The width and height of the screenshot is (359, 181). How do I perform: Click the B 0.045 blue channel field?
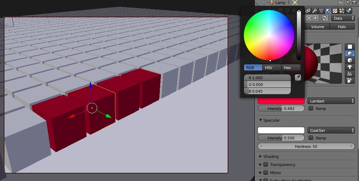[x=267, y=91]
